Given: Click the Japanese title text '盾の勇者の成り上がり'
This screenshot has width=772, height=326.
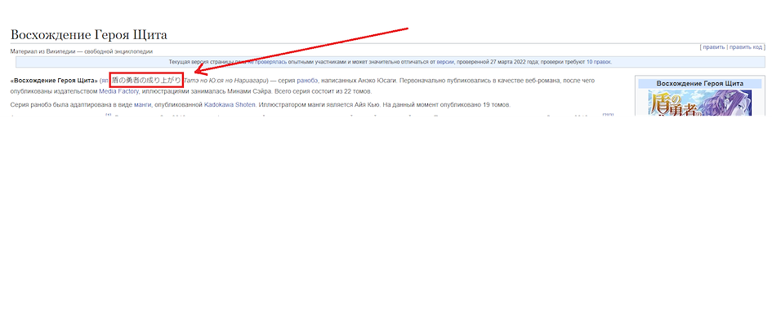Looking at the screenshot, I should pyautogui.click(x=146, y=80).
